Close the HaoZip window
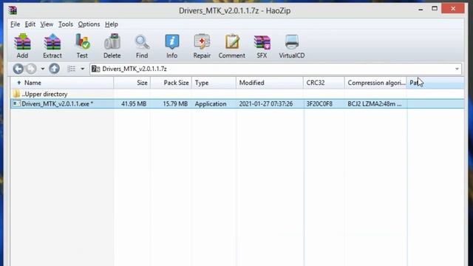 point(453,8)
